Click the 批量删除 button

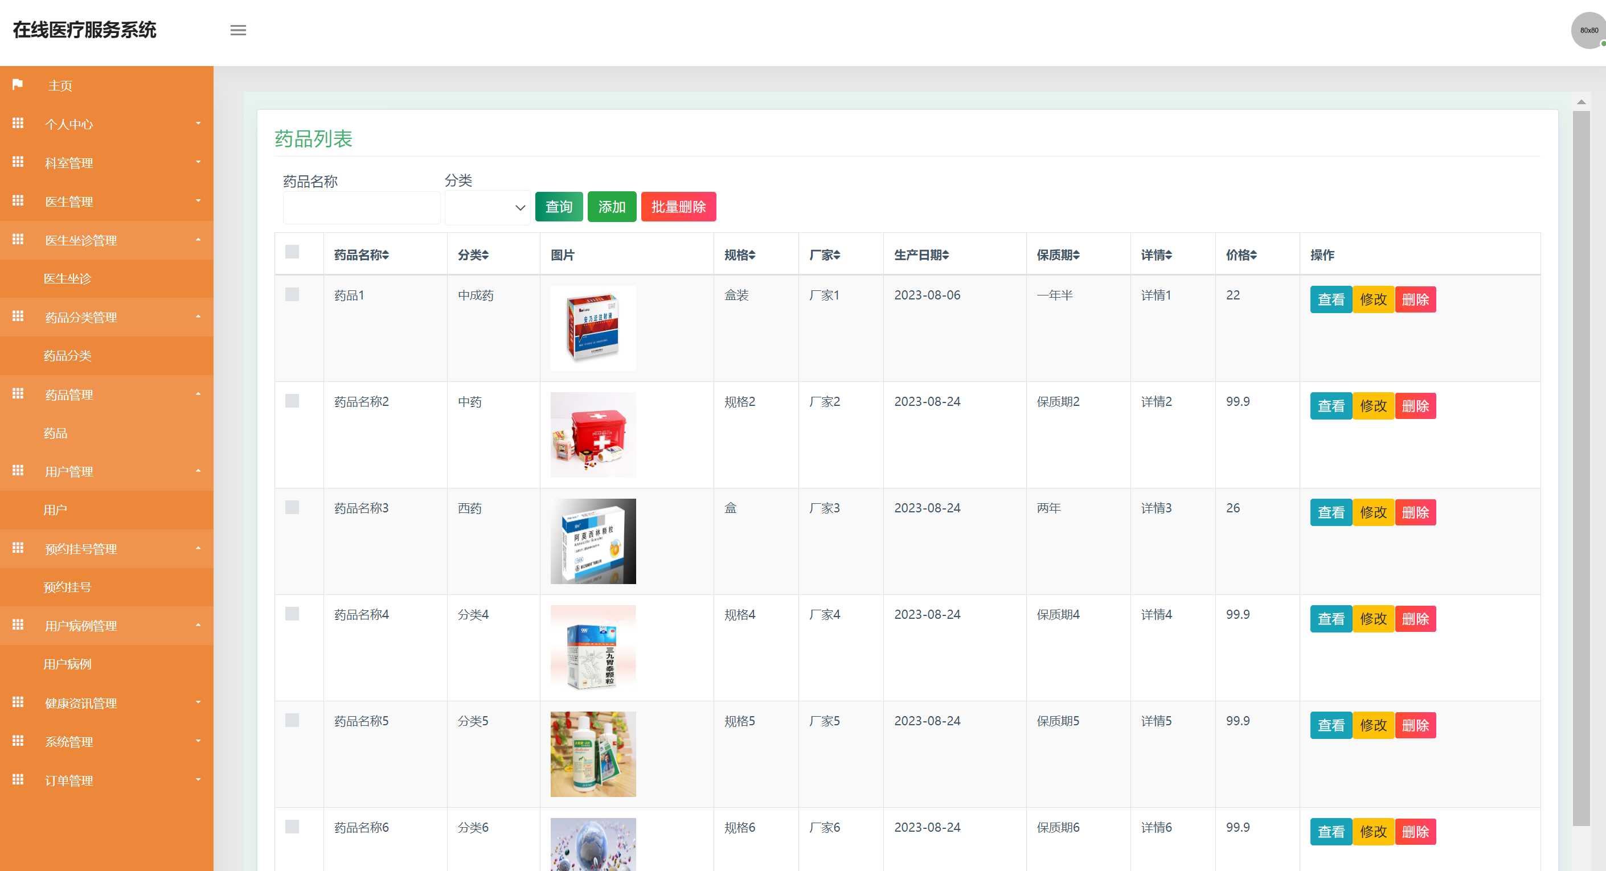pyautogui.click(x=678, y=206)
